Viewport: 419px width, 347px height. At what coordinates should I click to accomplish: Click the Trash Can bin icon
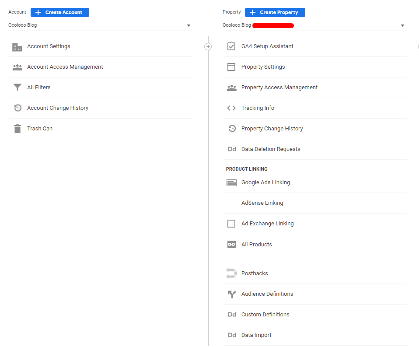pos(17,129)
